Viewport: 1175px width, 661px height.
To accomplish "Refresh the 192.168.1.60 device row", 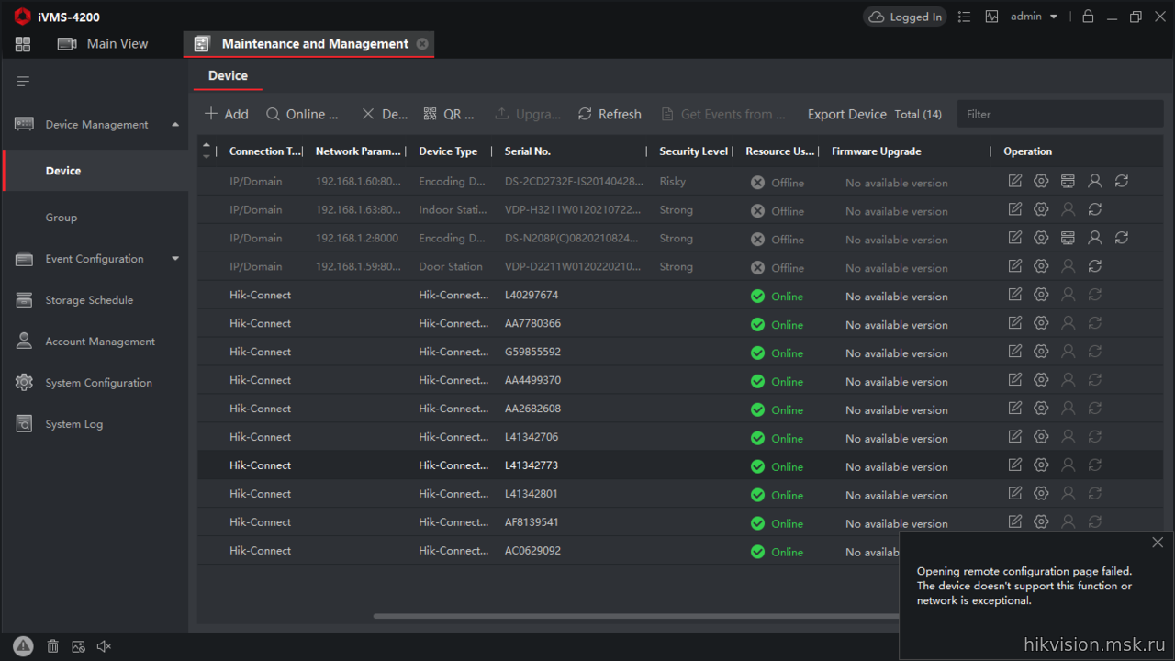I will tap(1121, 181).
